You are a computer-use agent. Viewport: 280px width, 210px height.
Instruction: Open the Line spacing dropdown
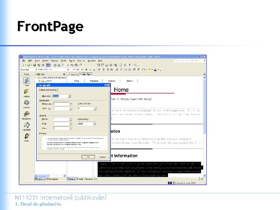click(94, 124)
